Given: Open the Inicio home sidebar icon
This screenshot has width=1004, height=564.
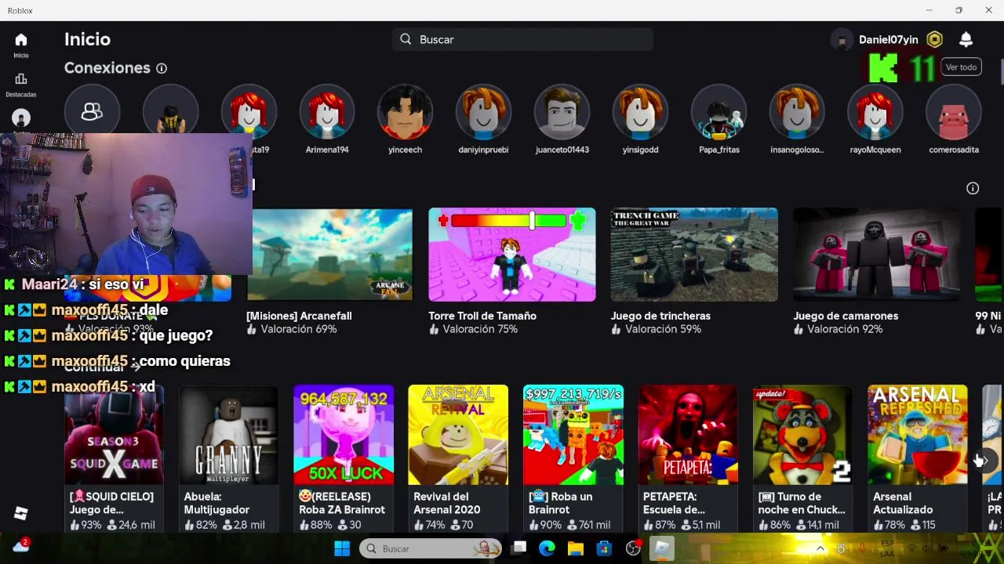Looking at the screenshot, I should click(x=21, y=40).
